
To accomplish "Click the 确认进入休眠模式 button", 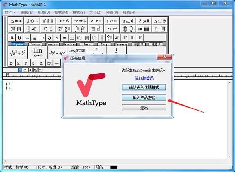I will coord(144,87).
